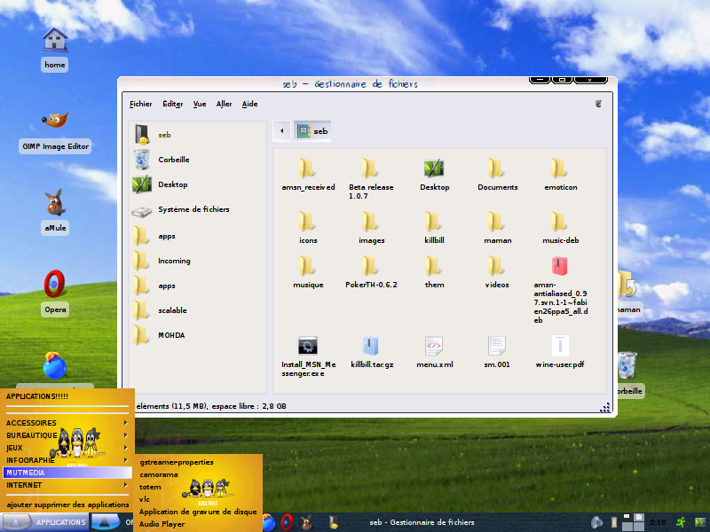Open the amsn_received folder

(308, 175)
